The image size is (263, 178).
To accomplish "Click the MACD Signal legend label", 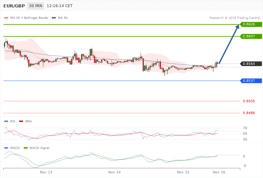I will [40, 148].
